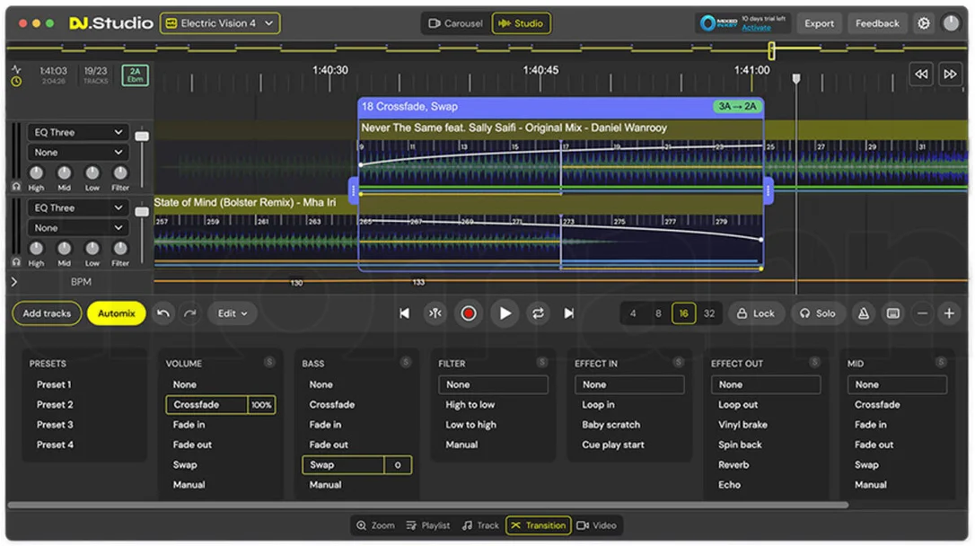Open the Edit dropdown menu

pyautogui.click(x=232, y=313)
